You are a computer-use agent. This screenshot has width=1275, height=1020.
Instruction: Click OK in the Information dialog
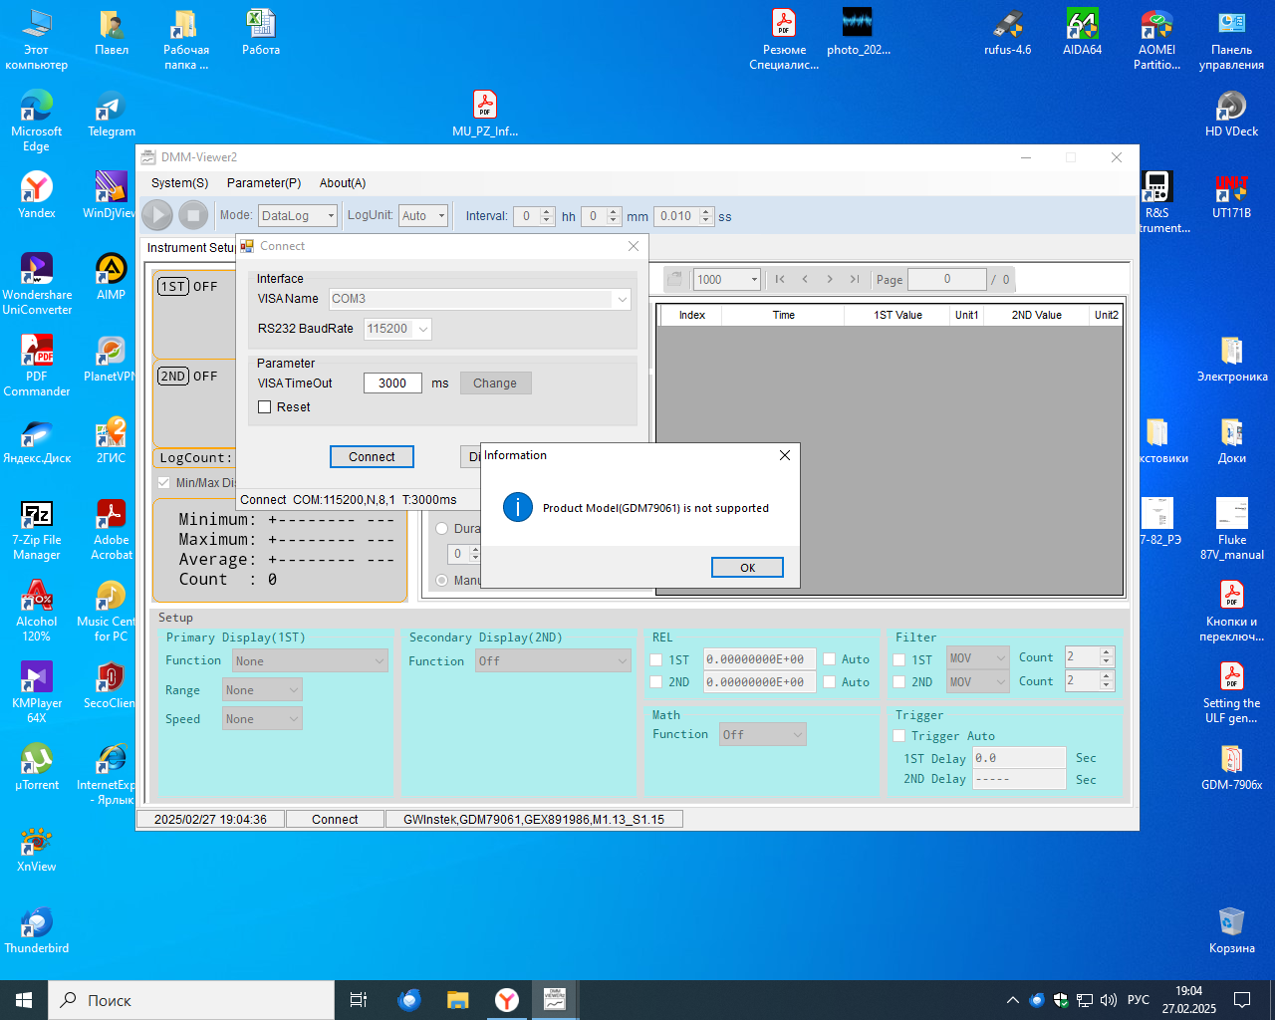747,568
